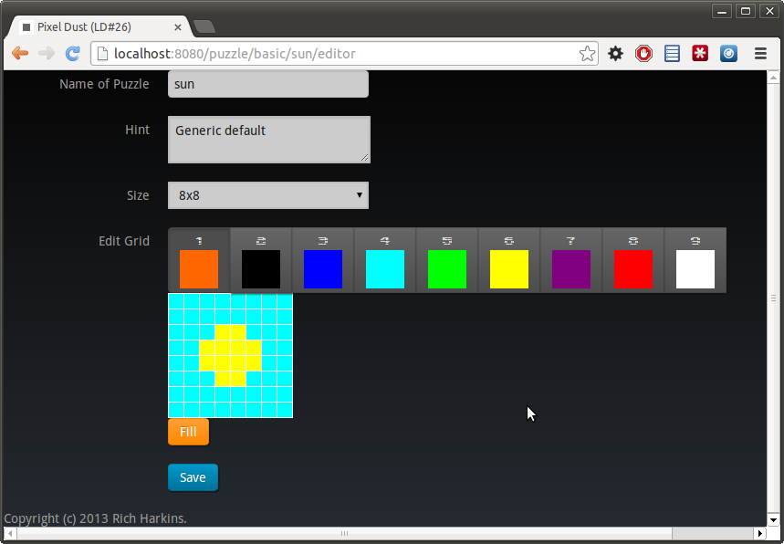Reload the page with refresh icon
Image resolution: width=784 pixels, height=544 pixels.
click(x=73, y=54)
